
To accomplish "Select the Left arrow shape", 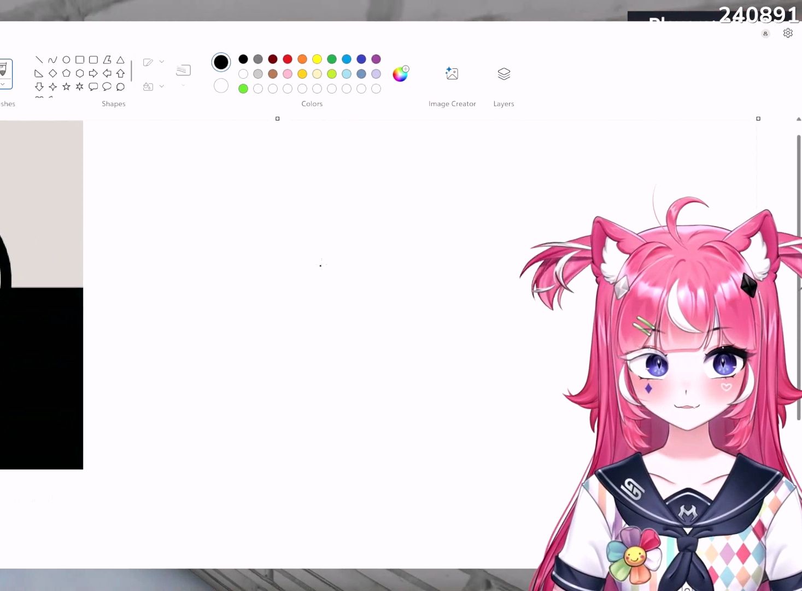I will click(x=107, y=73).
